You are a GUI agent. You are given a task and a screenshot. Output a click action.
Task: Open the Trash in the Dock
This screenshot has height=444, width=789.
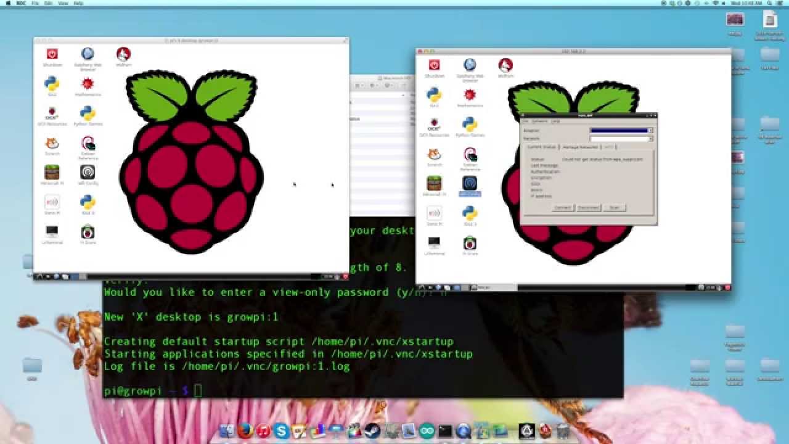[563, 431]
